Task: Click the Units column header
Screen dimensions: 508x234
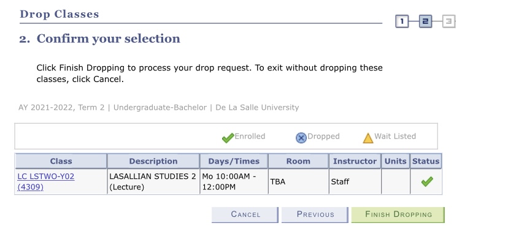Action: [x=396, y=161]
